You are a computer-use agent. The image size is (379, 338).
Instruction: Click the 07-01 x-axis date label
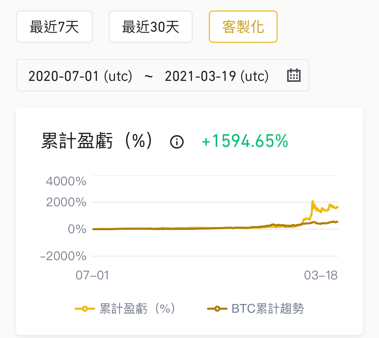[92, 275]
